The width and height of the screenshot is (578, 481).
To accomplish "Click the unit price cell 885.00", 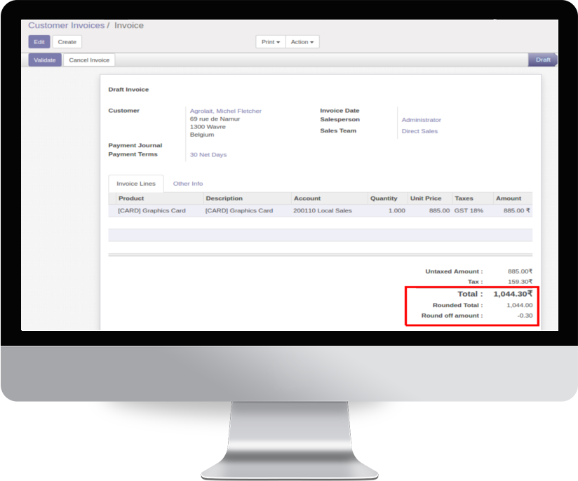I will (439, 210).
